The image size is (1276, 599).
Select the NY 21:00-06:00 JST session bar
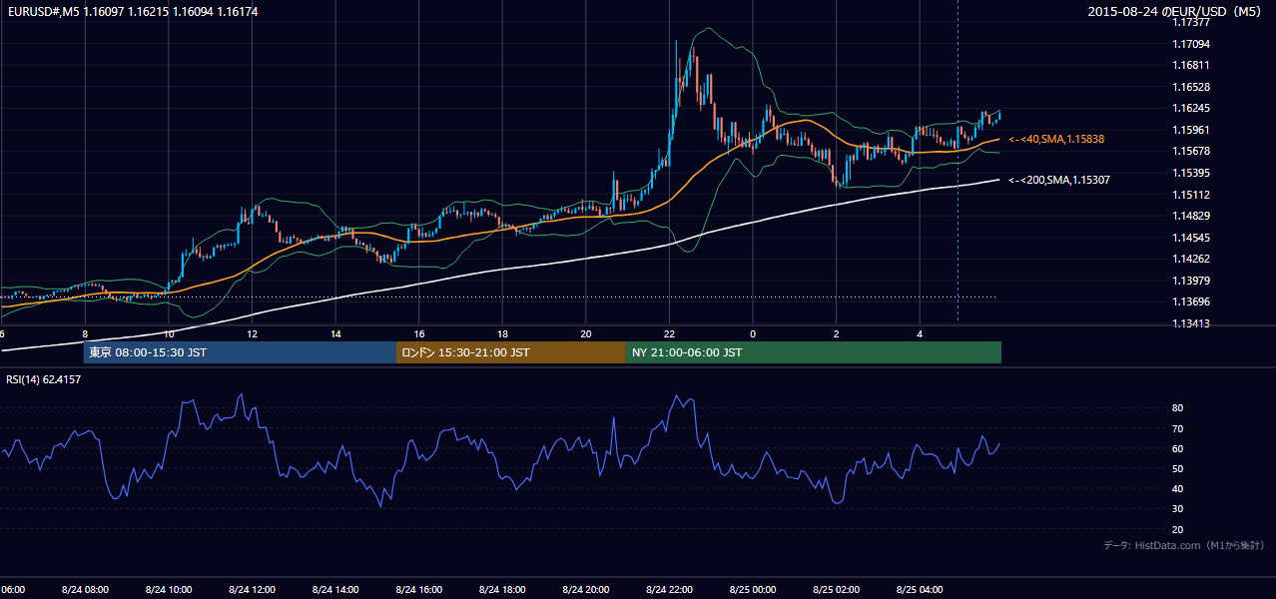[x=814, y=352]
